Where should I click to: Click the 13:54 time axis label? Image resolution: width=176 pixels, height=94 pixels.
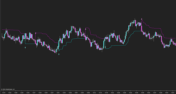point(167,93)
